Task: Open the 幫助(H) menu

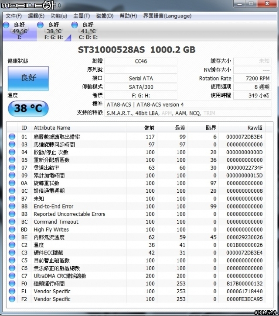Action: 128,16
